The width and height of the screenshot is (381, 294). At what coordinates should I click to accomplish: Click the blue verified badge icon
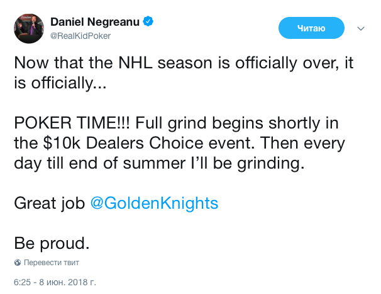pyautogui.click(x=148, y=22)
